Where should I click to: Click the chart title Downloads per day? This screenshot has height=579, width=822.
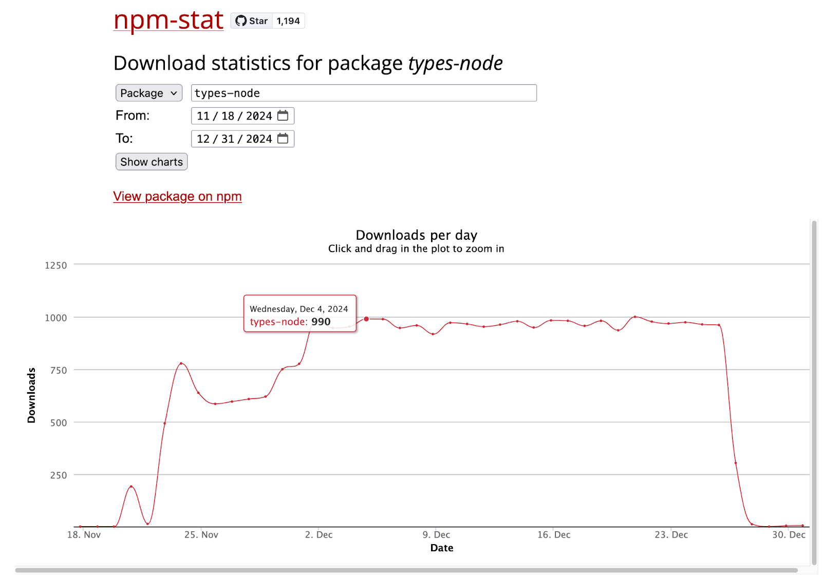pos(417,235)
